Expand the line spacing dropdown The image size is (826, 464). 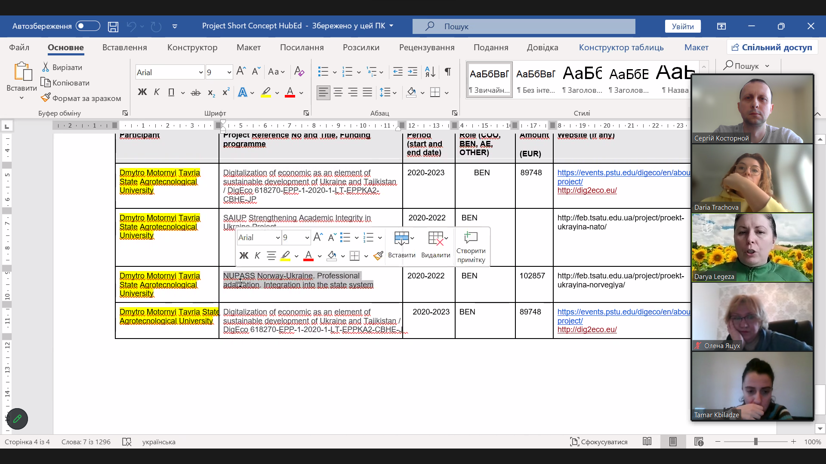(x=395, y=92)
